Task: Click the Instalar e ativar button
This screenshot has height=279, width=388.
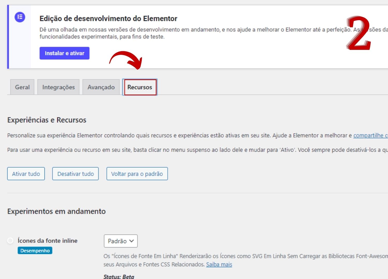Action: 64,53
